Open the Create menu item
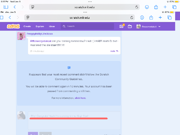This screenshot has height=135, width=180. click(x=27, y=26)
